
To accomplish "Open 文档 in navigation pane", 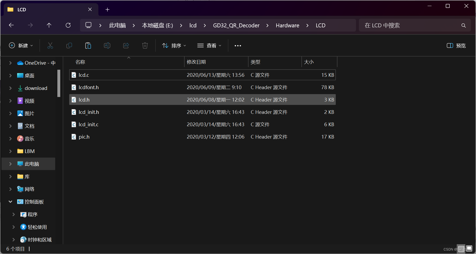I will 29,126.
